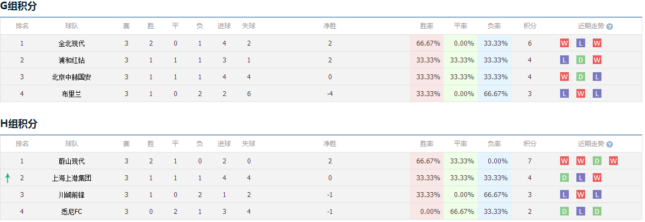Open 上海上港集团 team page

71,178
